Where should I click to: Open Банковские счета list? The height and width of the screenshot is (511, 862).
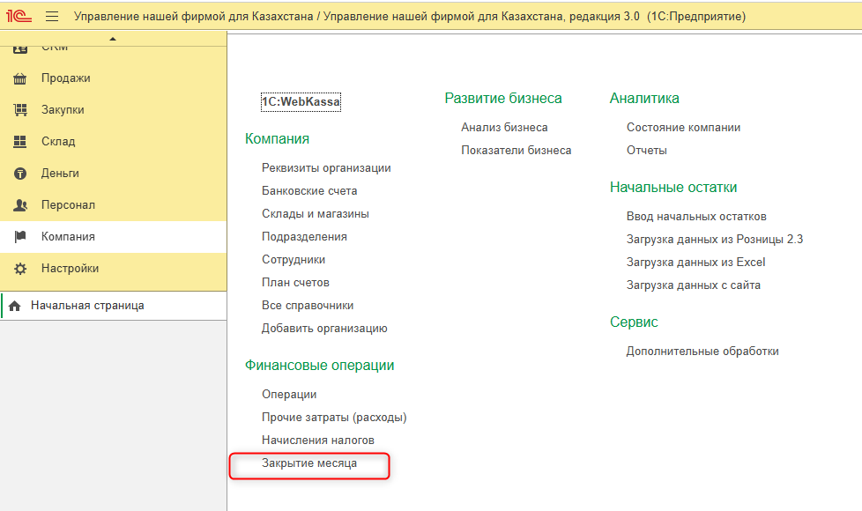pyautogui.click(x=309, y=190)
